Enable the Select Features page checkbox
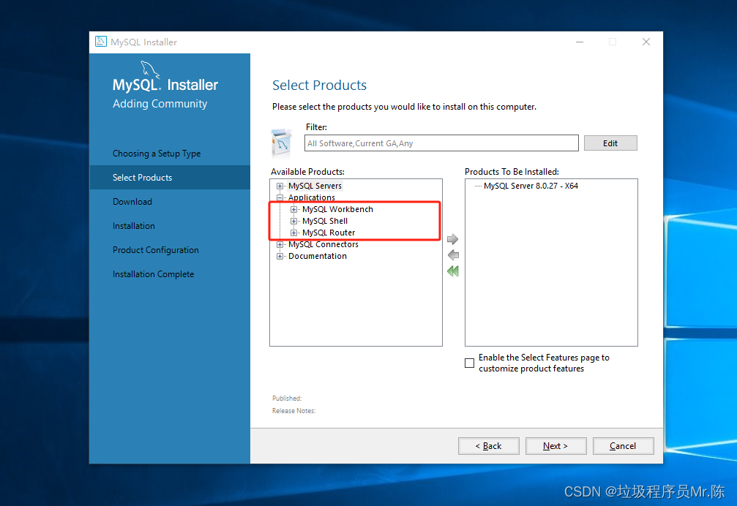Image resolution: width=737 pixels, height=506 pixels. pyautogui.click(x=469, y=363)
